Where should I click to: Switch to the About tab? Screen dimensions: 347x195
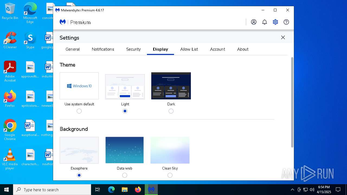pyautogui.click(x=243, y=49)
